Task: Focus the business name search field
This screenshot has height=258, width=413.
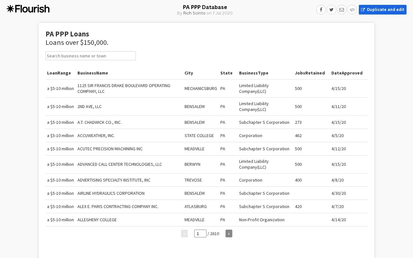Action: 91,56
